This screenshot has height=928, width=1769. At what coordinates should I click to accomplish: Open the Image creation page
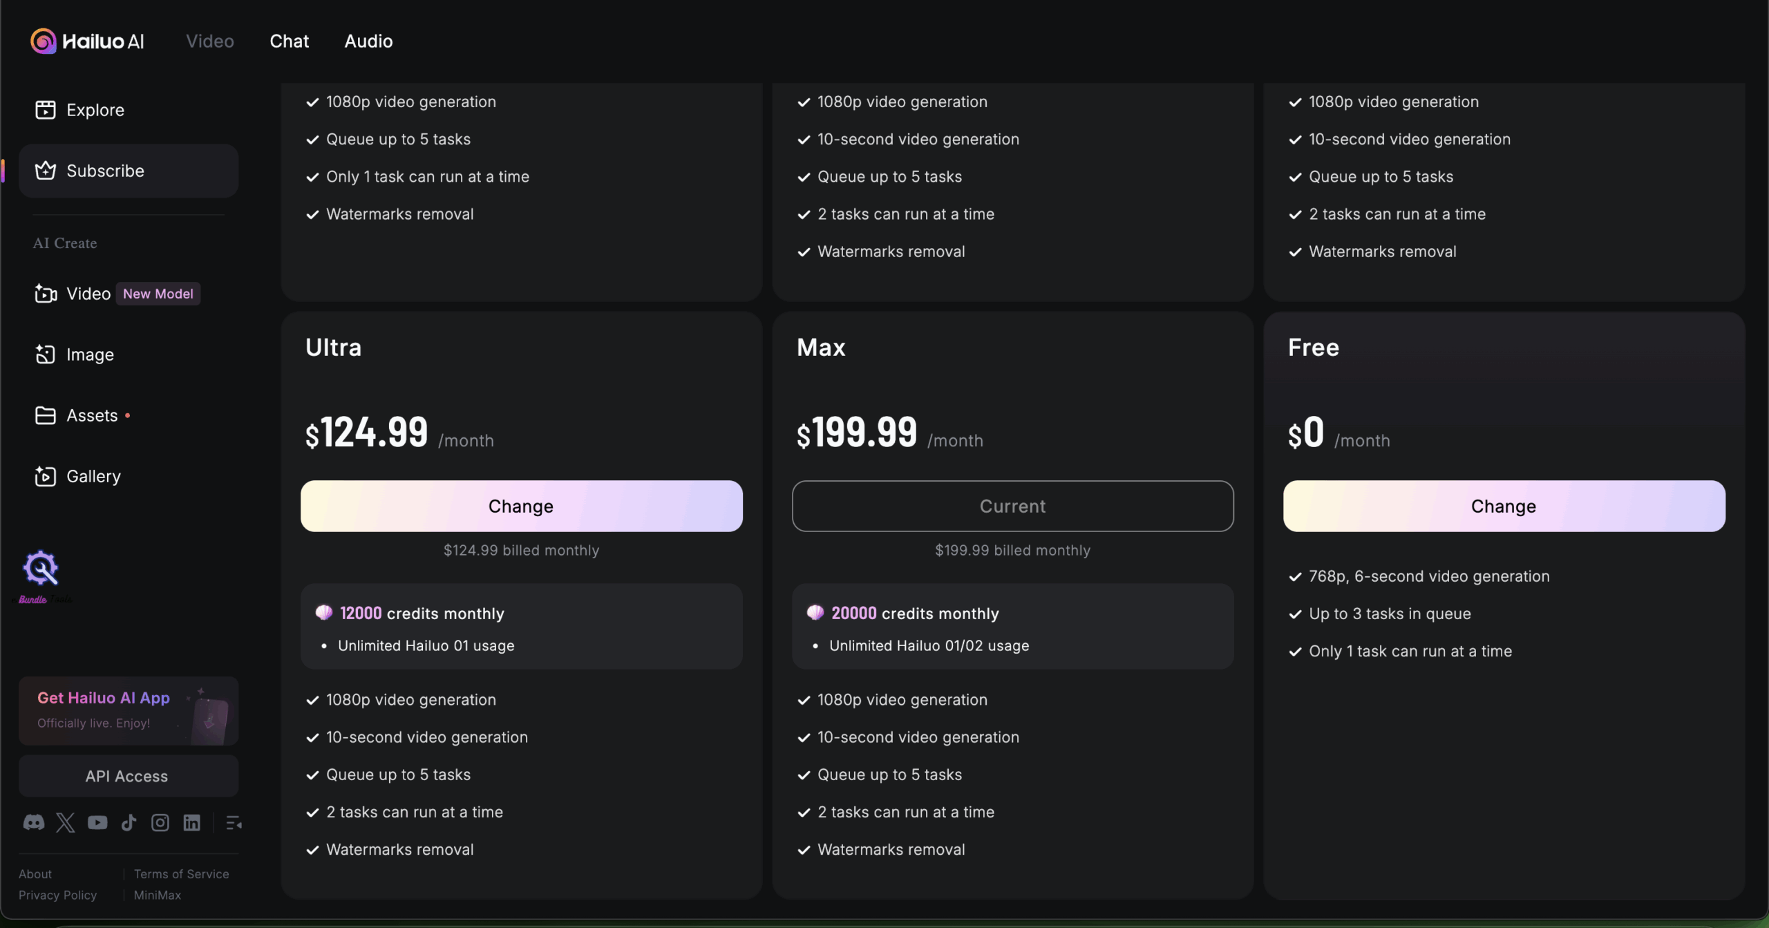coord(90,354)
